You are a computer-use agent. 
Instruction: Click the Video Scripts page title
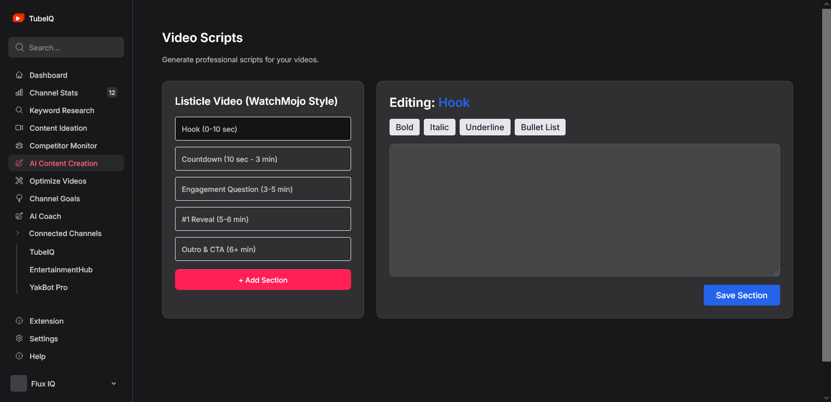click(x=203, y=38)
